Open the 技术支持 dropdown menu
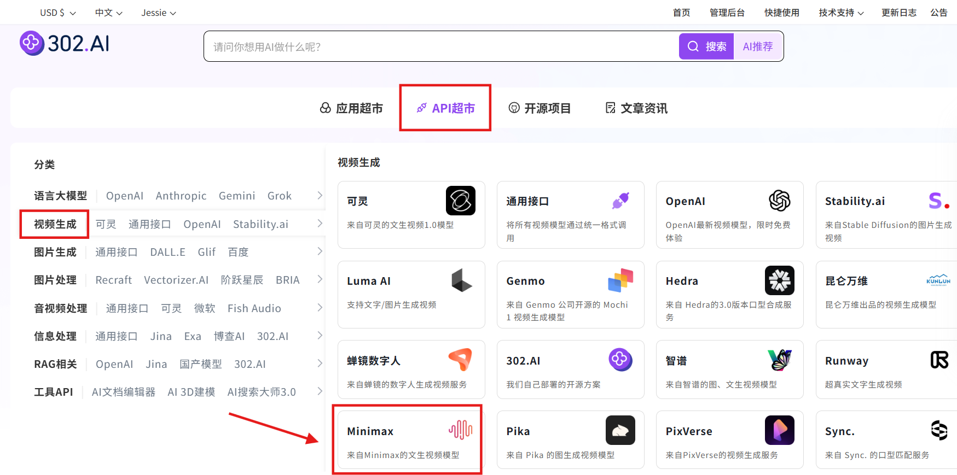This screenshot has width=957, height=475. pyautogui.click(x=841, y=13)
